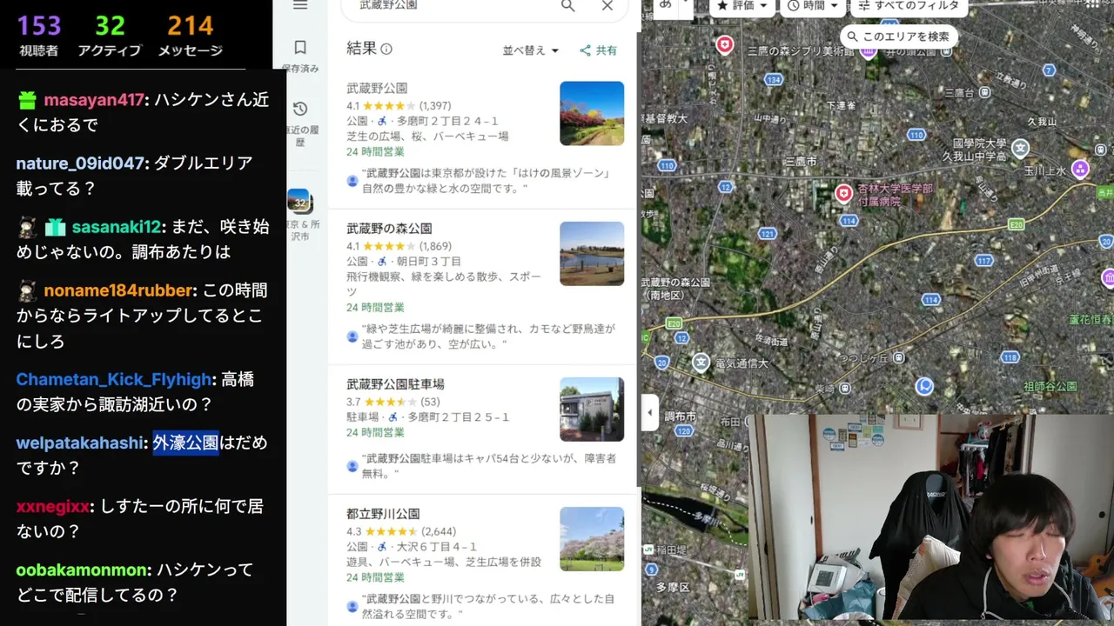
Task: Click the 調布市 map label
Action: [681, 417]
